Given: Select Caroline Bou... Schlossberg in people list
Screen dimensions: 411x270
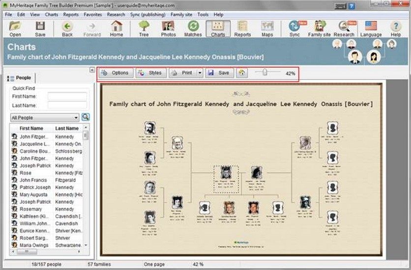Looking at the screenshot, I should (x=47, y=151).
